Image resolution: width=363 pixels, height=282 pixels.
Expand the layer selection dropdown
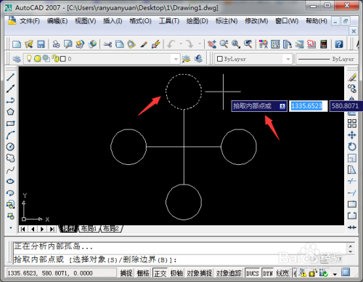coord(176,59)
